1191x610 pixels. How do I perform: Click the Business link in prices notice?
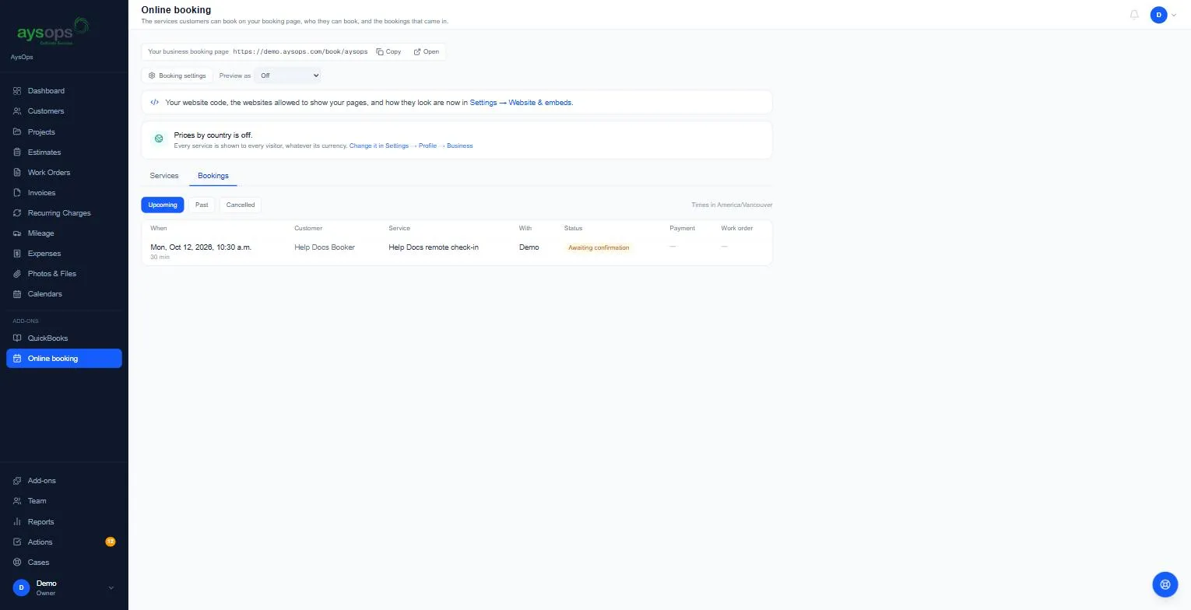459,145
